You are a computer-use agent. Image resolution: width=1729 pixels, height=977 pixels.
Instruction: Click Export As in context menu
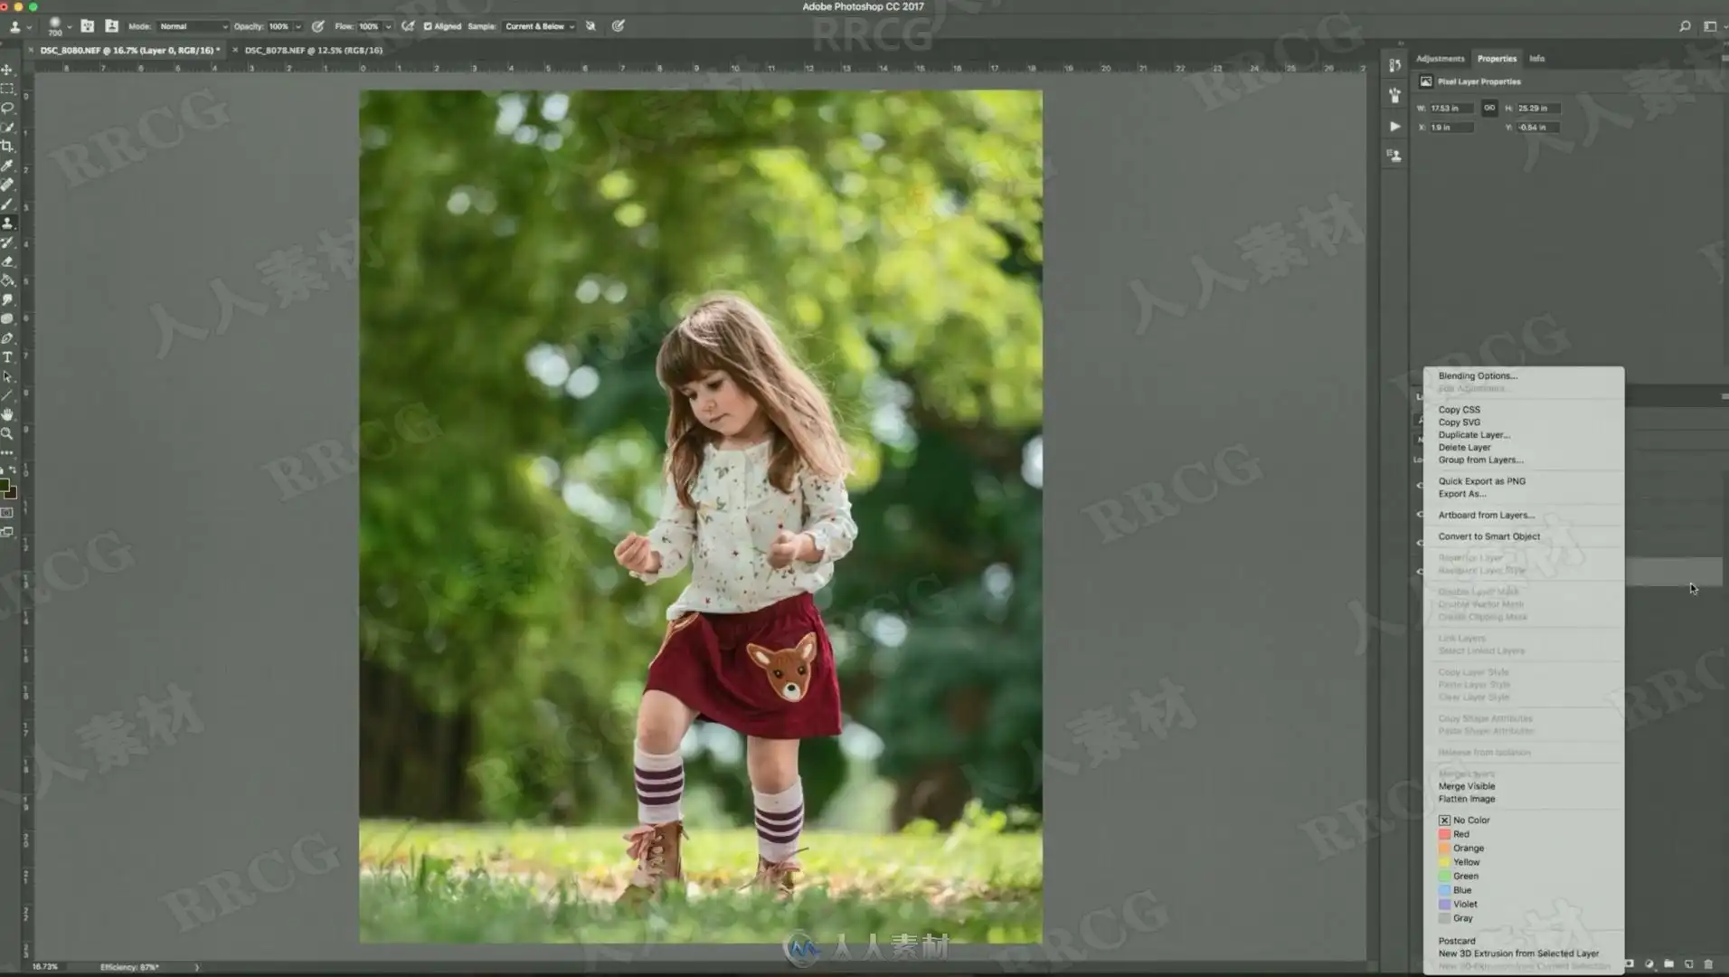coord(1461,494)
